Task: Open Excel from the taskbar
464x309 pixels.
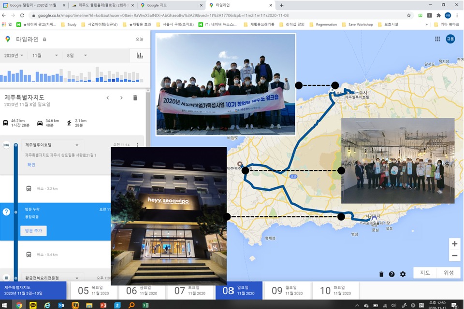Action: pyautogui.click(x=145, y=305)
